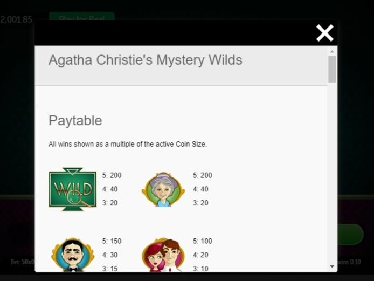This screenshot has width=374, height=281.
Task: Click the green WILD symbol icon
Action: tap(73, 189)
